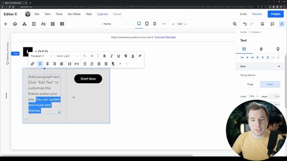Open the Layers panel icon
Screen dimensions: 287x161
tap(15, 24)
